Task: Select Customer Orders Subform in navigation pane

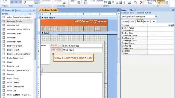Action: click(x=17, y=29)
